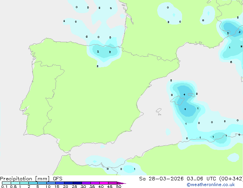
Task: Click Ibiza island outline on the map
Action: coord(159,110)
